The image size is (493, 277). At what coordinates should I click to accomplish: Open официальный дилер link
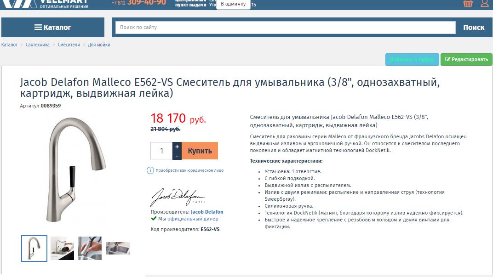pyautogui.click(x=193, y=219)
